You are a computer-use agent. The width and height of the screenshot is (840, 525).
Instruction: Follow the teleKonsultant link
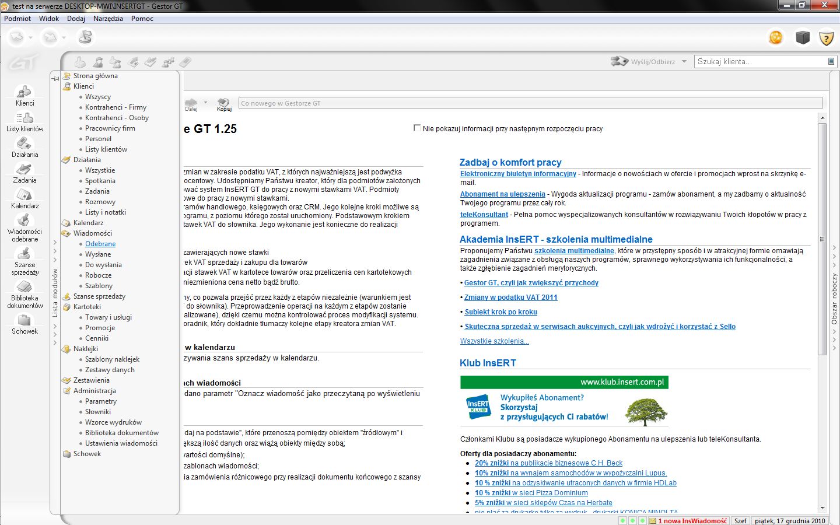tap(484, 215)
